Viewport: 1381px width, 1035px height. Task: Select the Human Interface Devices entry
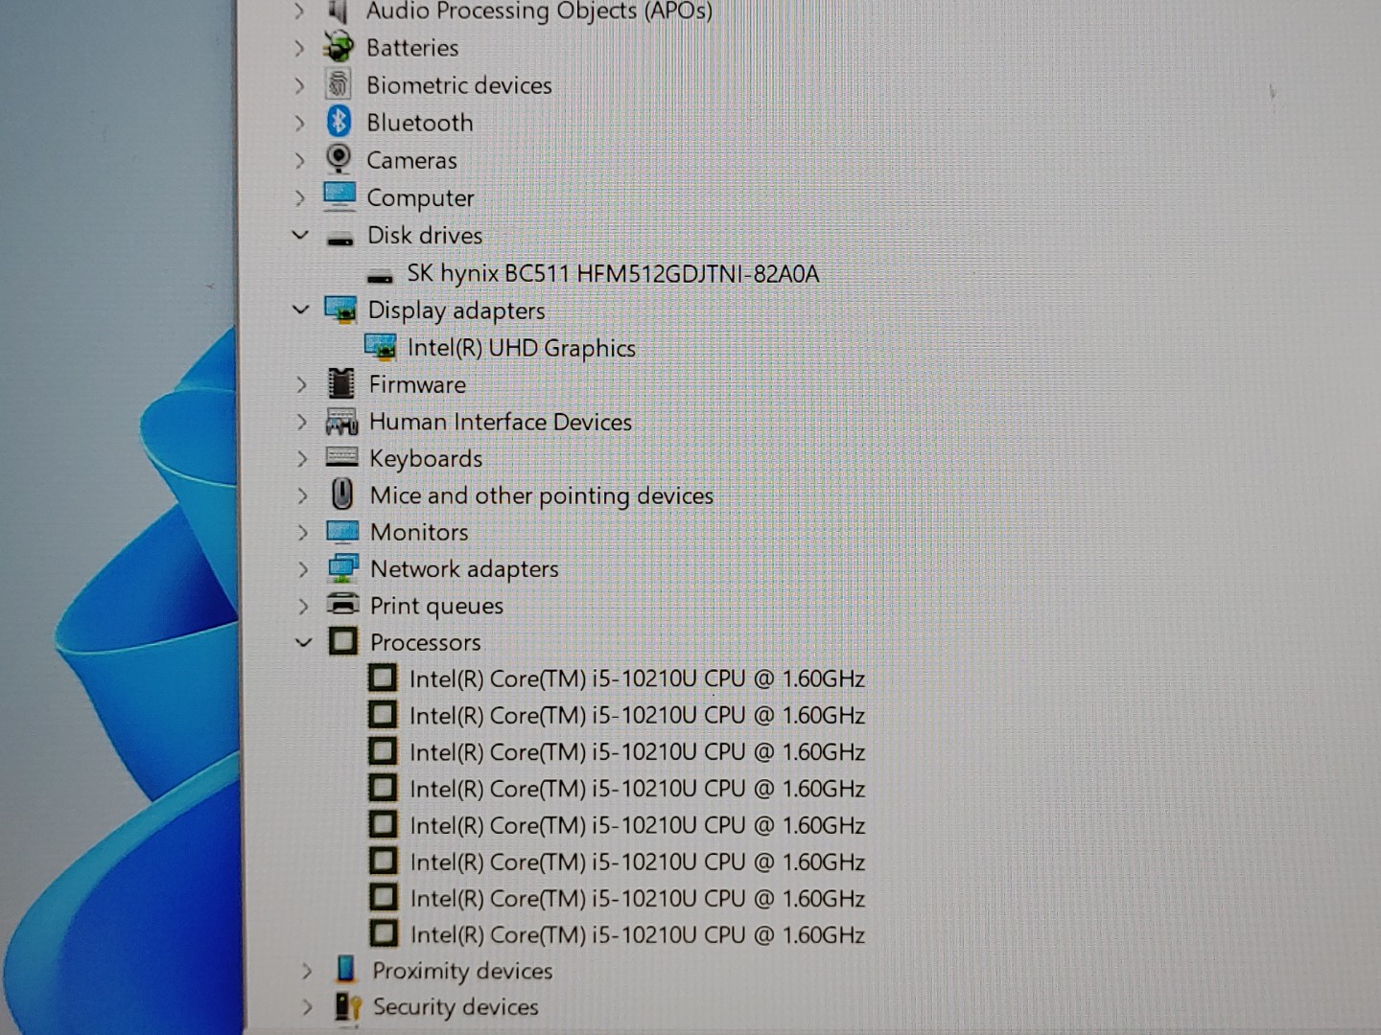pyautogui.click(x=500, y=421)
